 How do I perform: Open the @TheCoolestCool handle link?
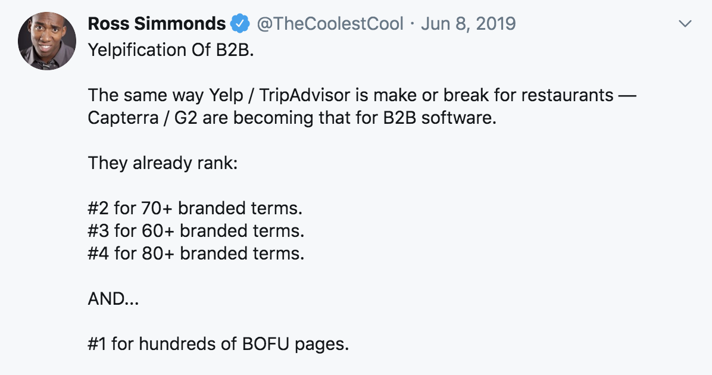[330, 24]
